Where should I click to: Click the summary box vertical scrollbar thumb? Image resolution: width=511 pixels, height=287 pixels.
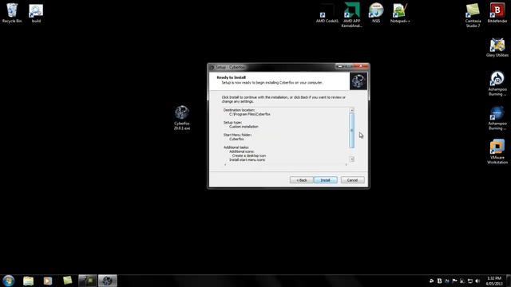coord(351,131)
